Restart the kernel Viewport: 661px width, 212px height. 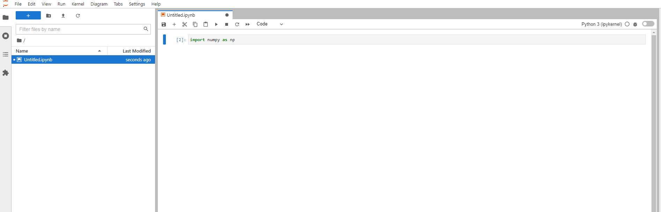pos(237,24)
